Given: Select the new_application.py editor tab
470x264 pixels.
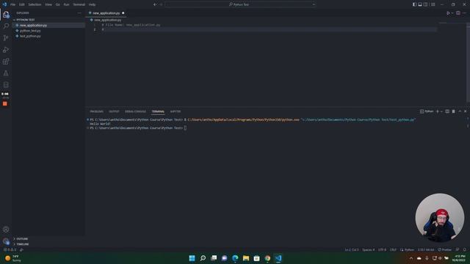Looking at the screenshot, I should (106, 13).
